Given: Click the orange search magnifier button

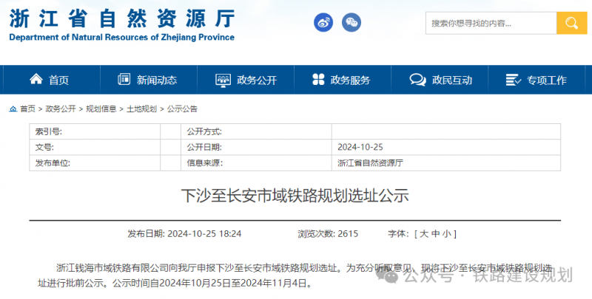Looking at the screenshot, I should point(571,23).
